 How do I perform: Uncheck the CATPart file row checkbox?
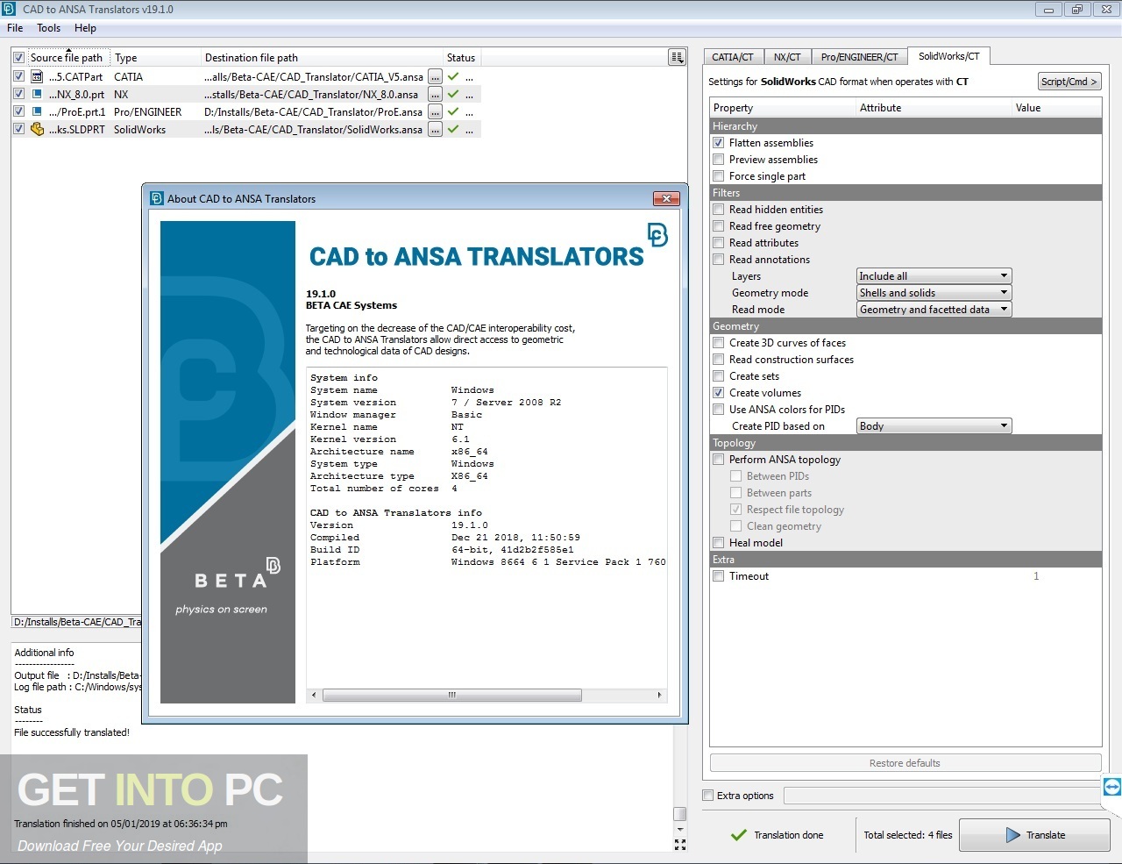pos(18,76)
